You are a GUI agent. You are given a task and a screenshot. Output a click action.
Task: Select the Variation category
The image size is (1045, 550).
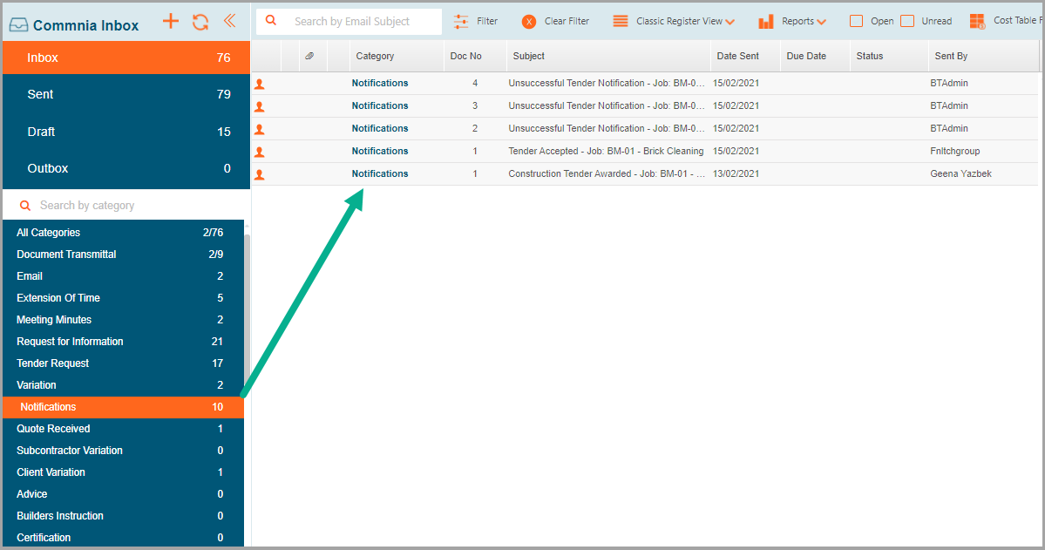[123, 384]
